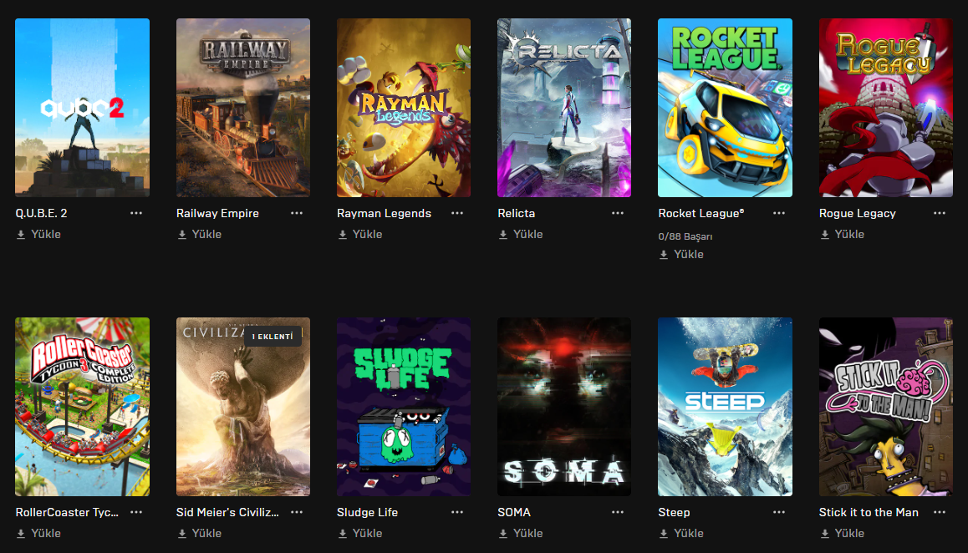Open the RollerCoaster Tycoon three-dot options menu
Viewport: 968px width, 553px height.
136,512
